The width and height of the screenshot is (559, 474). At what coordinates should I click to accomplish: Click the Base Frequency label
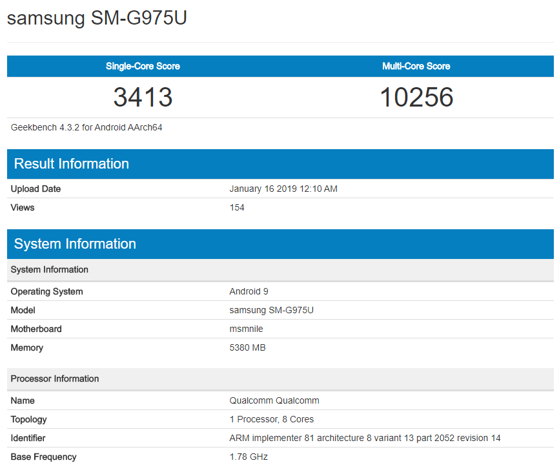coord(43,457)
